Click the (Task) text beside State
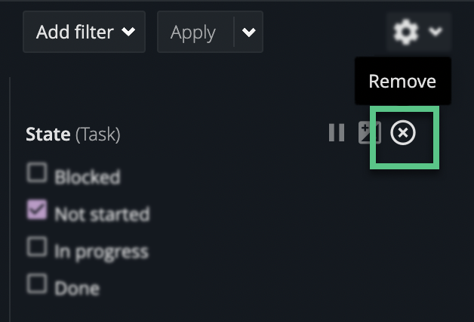 (x=97, y=135)
